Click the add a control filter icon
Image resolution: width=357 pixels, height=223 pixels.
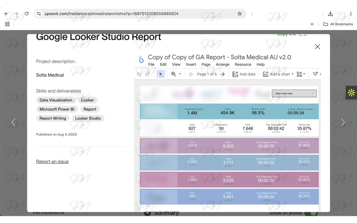[x=315, y=74]
